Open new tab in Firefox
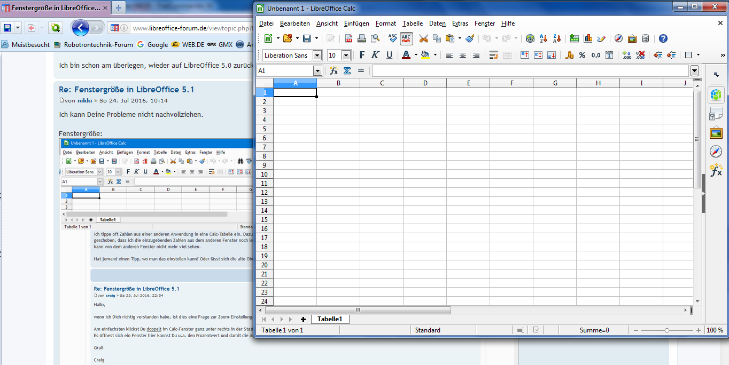Screen dimensions: 729x365 [x=118, y=7]
